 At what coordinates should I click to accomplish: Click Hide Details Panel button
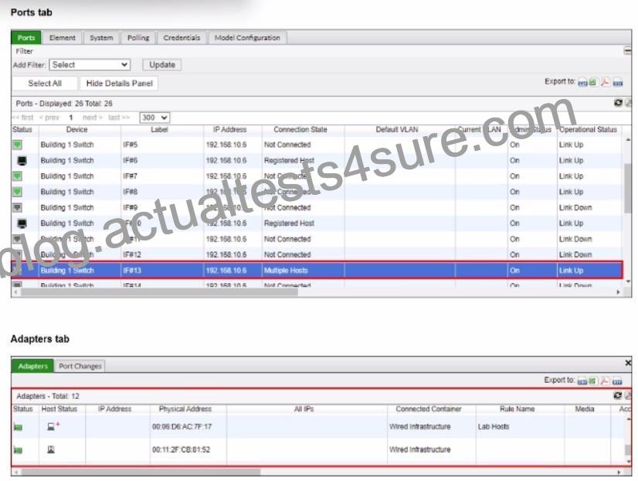[x=119, y=84]
